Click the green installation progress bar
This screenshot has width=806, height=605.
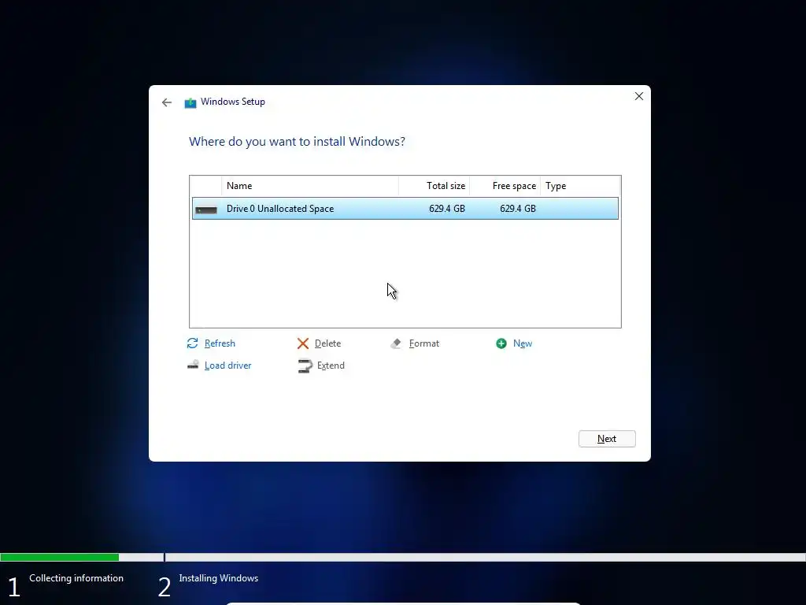click(x=60, y=557)
